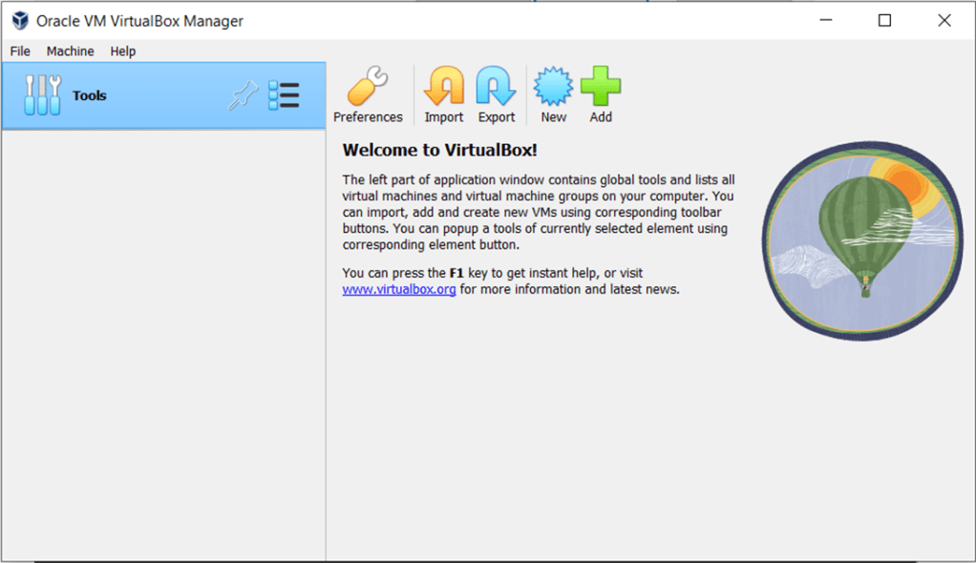The image size is (976, 563).
Task: Maximize the VirtualBox Manager window
Action: click(884, 20)
